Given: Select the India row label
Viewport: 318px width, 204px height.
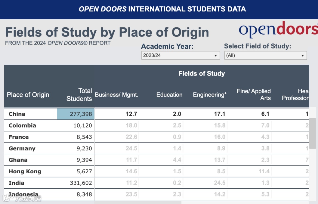Looking at the screenshot, I should 17,183.
